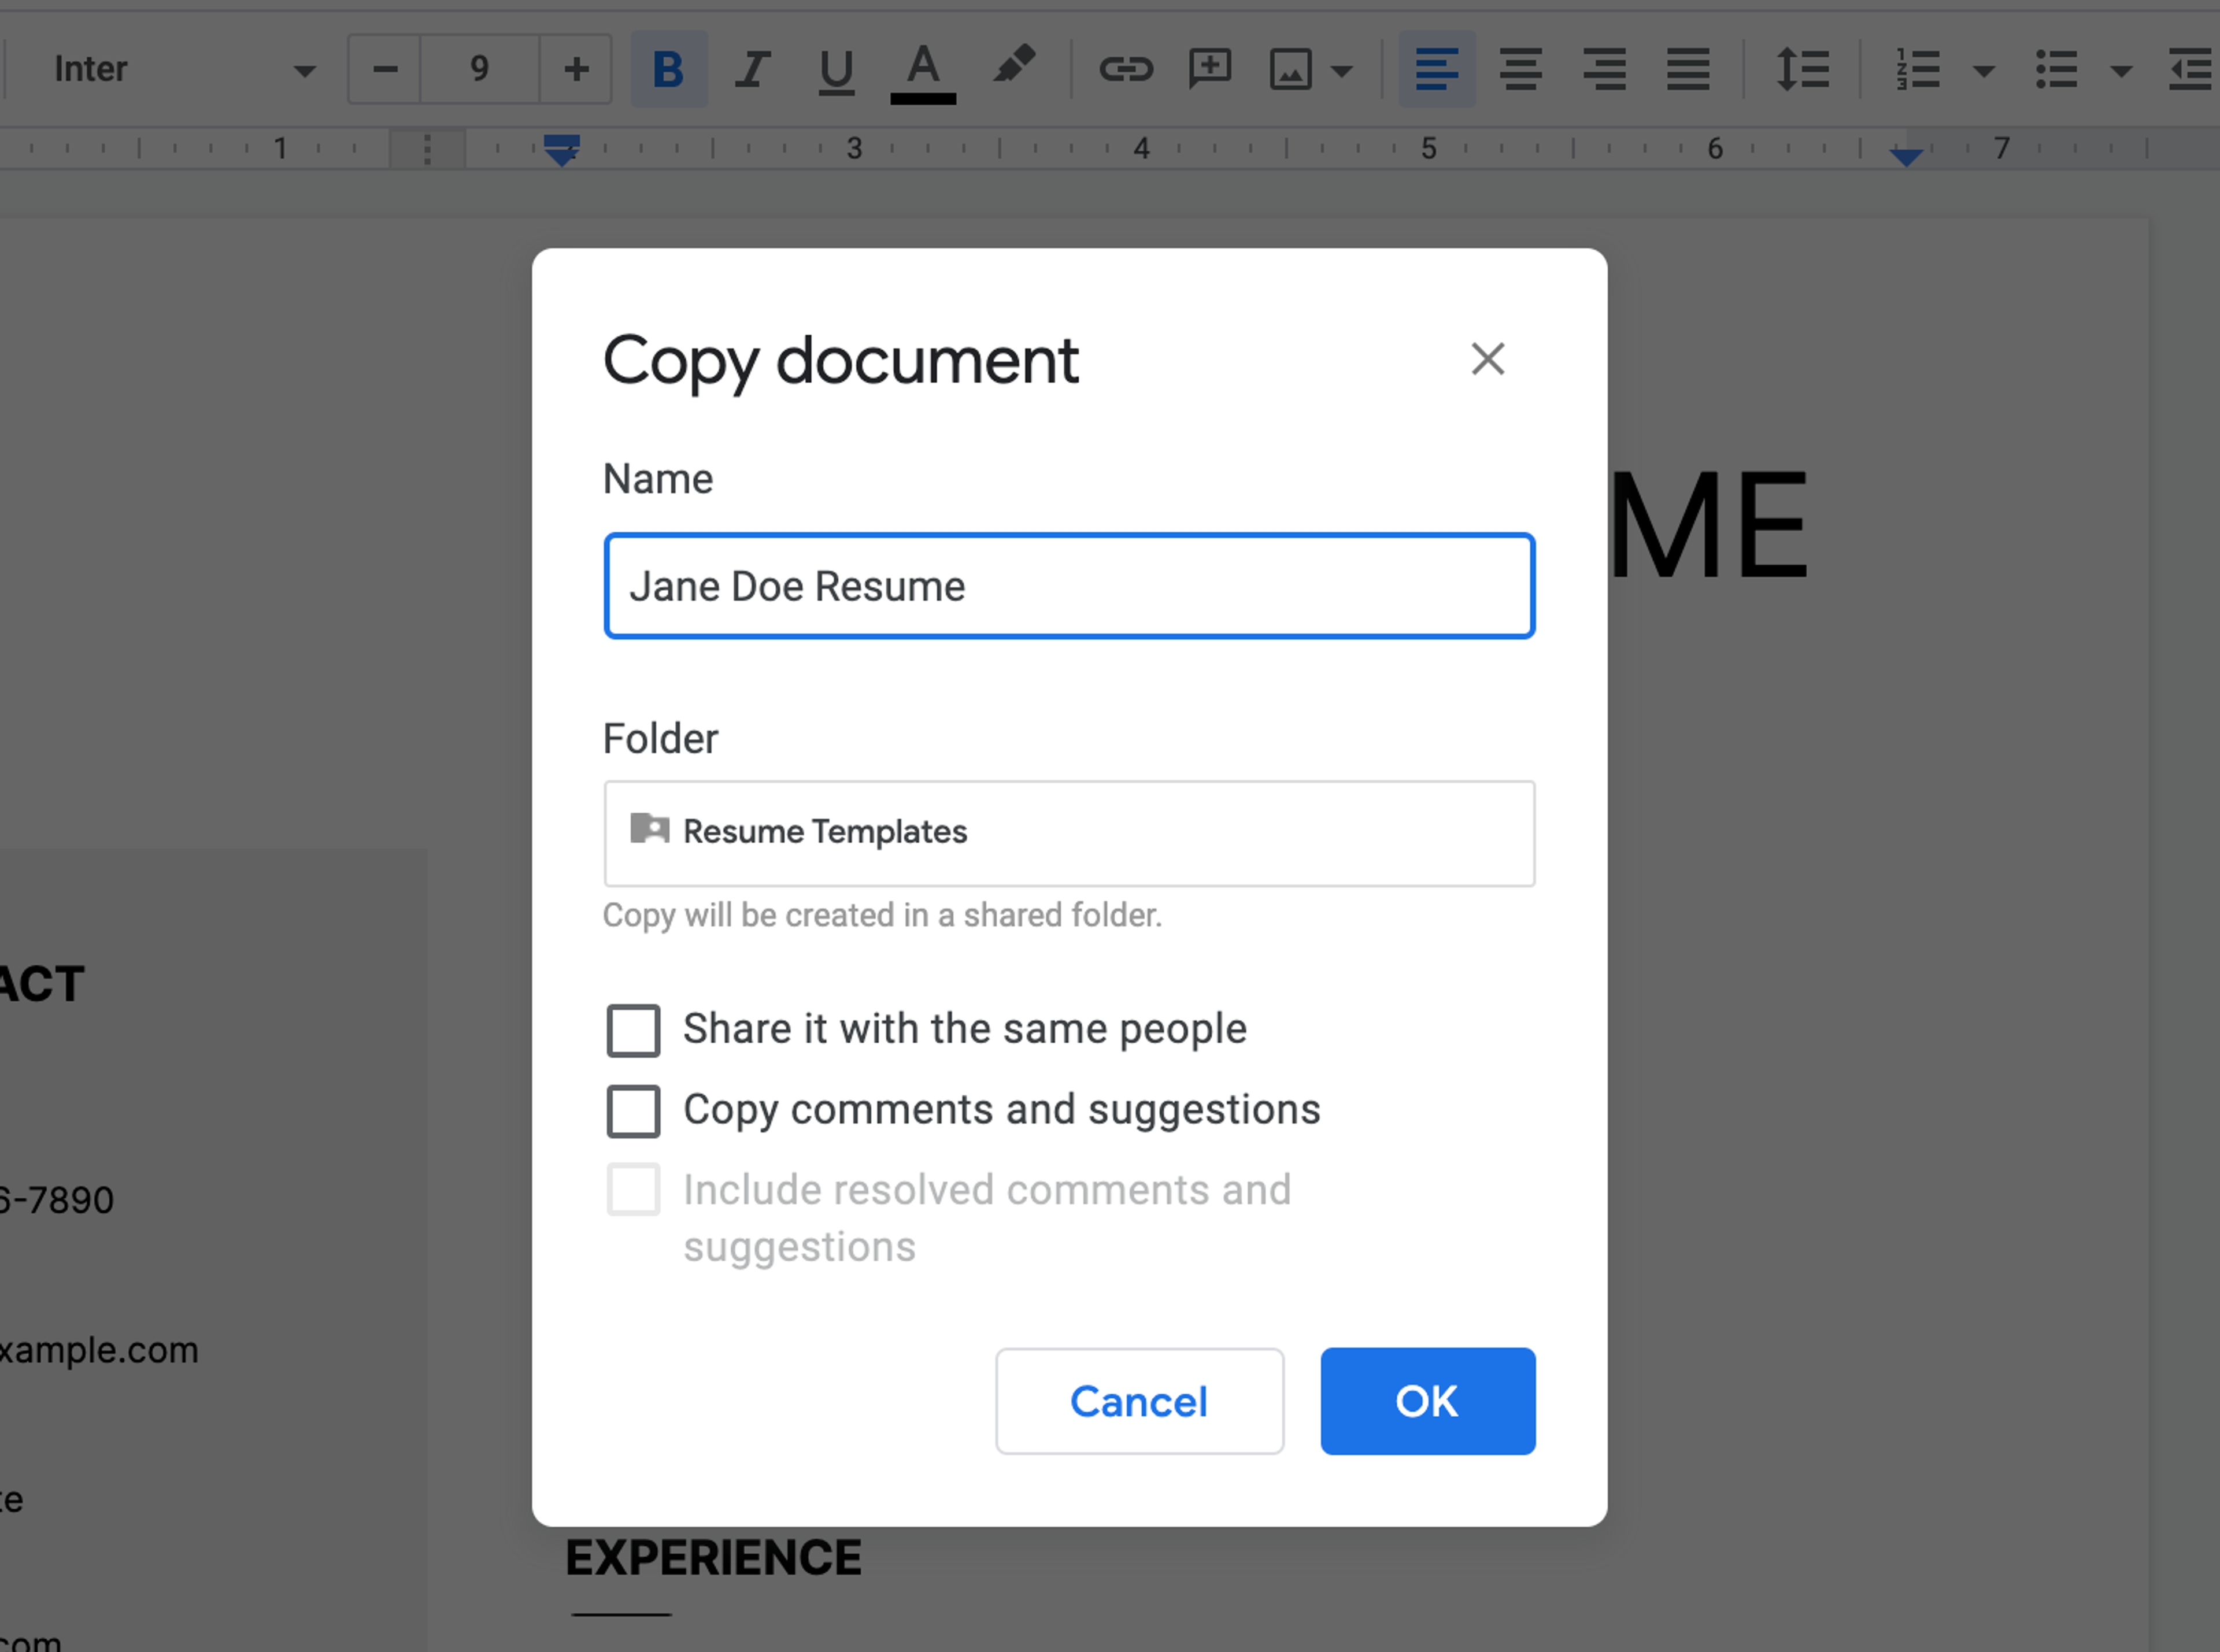Tick Include resolved comments and suggestions
The image size is (2220, 1652).
[x=634, y=1190]
